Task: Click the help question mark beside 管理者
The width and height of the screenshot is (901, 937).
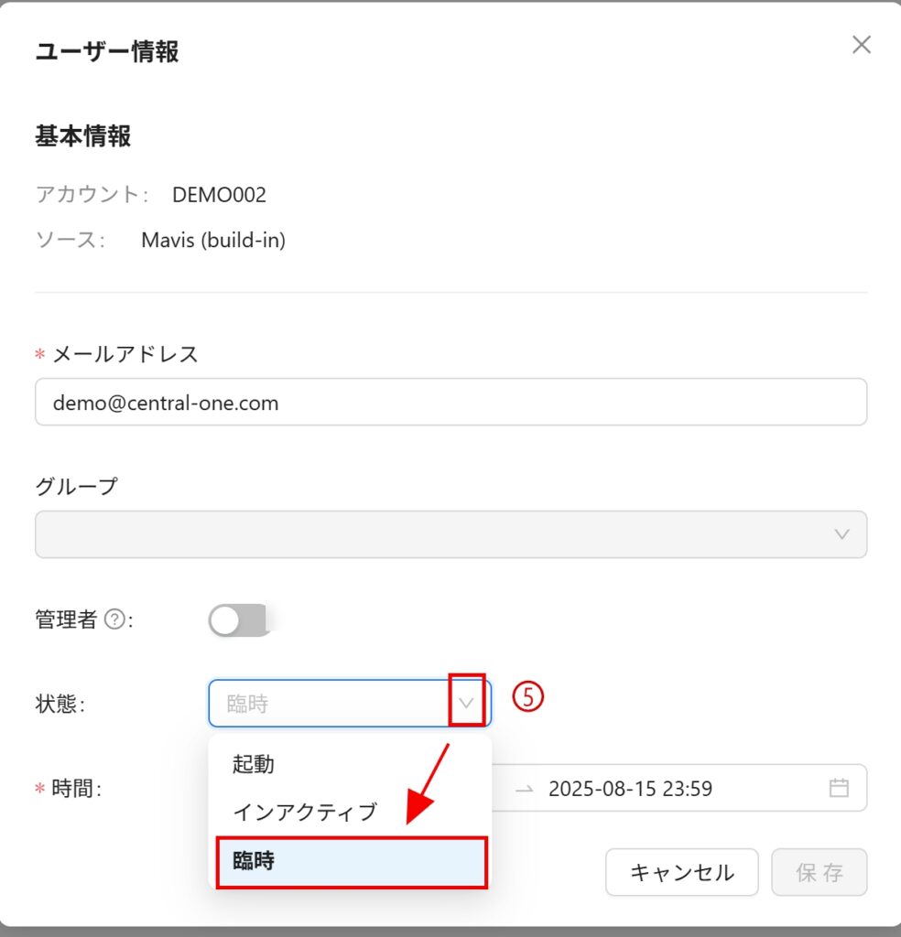Action: coord(114,620)
